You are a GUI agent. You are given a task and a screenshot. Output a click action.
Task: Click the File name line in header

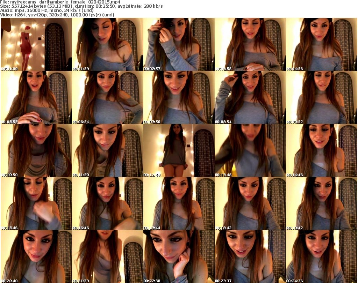[61, 2]
